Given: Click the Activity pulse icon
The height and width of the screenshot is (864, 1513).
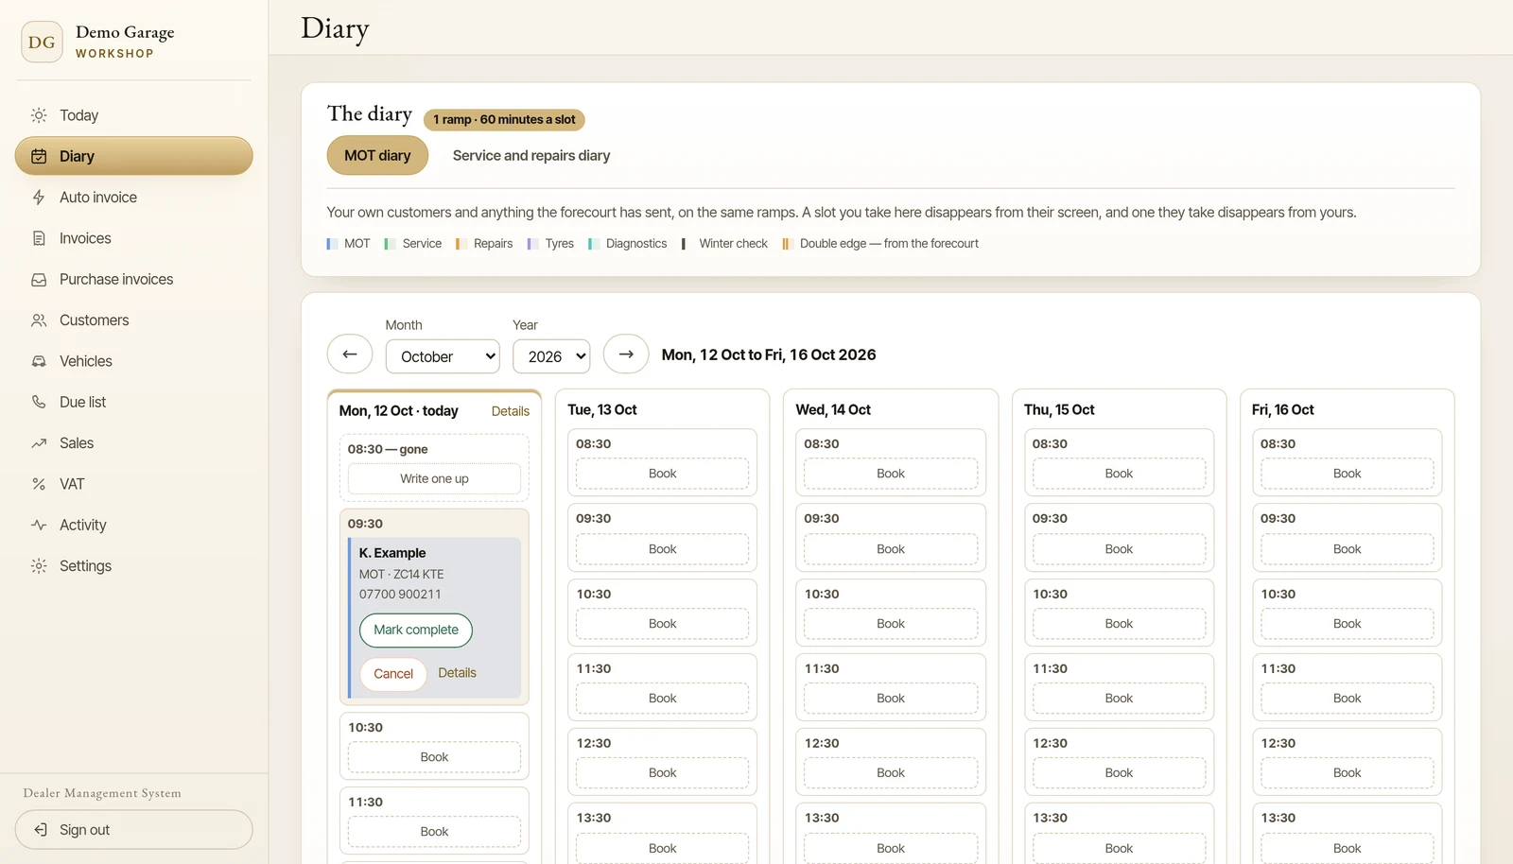Looking at the screenshot, I should (39, 525).
